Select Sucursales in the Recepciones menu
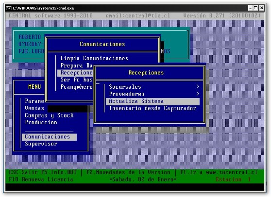This screenshot has width=271, height=197. [125, 87]
